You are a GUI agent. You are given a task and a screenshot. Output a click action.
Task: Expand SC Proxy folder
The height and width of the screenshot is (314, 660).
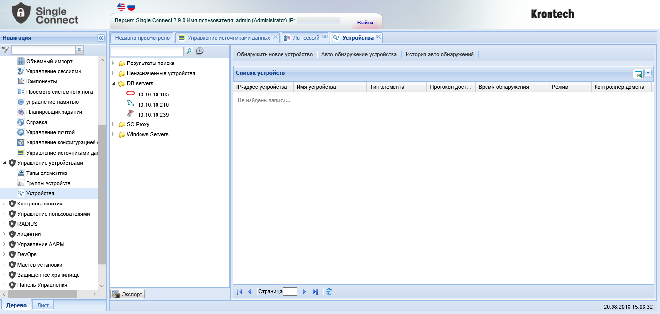click(114, 124)
